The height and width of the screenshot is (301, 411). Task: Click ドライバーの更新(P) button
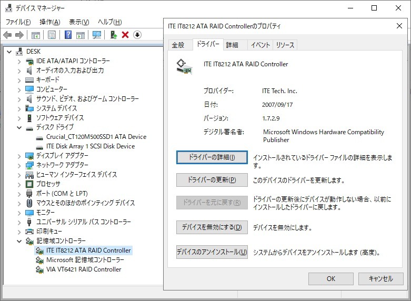(x=212, y=180)
